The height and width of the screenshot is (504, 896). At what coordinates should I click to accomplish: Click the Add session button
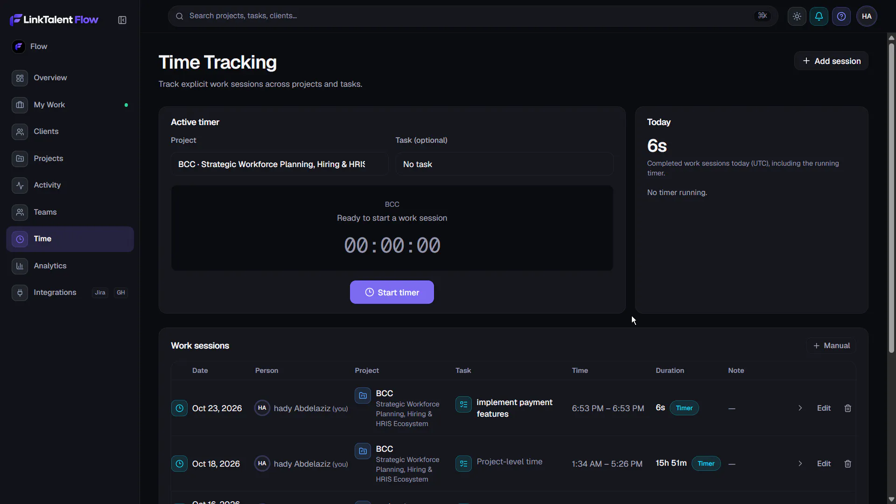831,61
